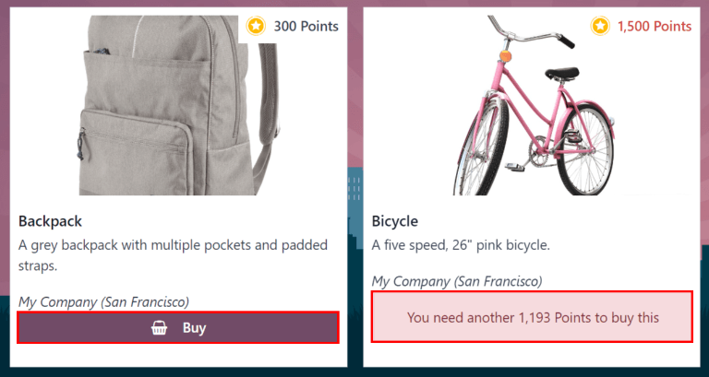Click the star icon beside 300 Points
Image resolution: width=709 pixels, height=377 pixels.
(256, 26)
